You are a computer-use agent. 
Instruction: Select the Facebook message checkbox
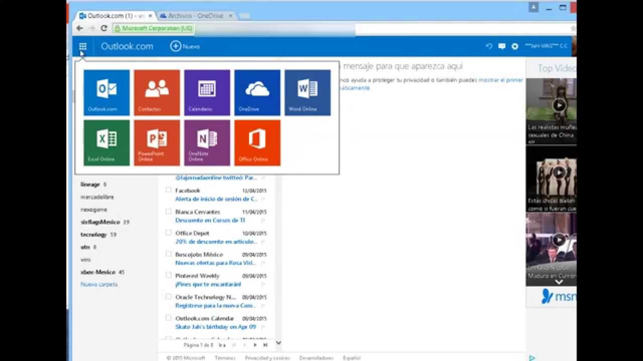[169, 190]
